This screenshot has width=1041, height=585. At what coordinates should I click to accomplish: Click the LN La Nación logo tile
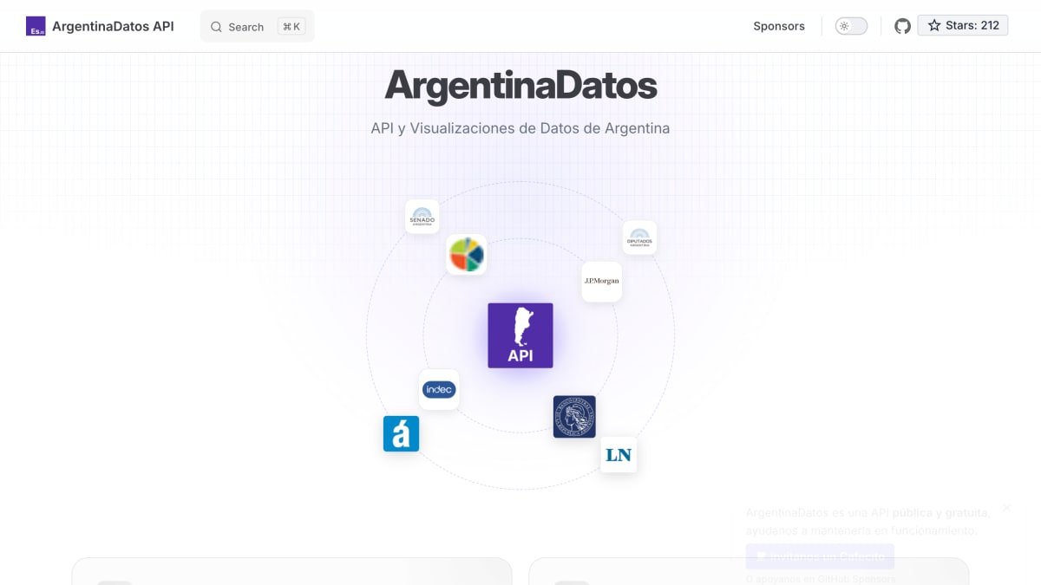click(x=619, y=455)
